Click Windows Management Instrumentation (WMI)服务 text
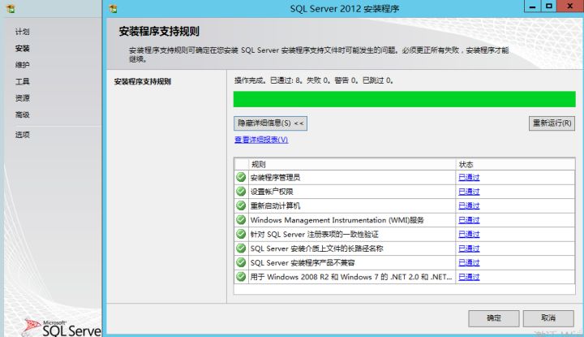The width and height of the screenshot is (584, 337). 337,220
